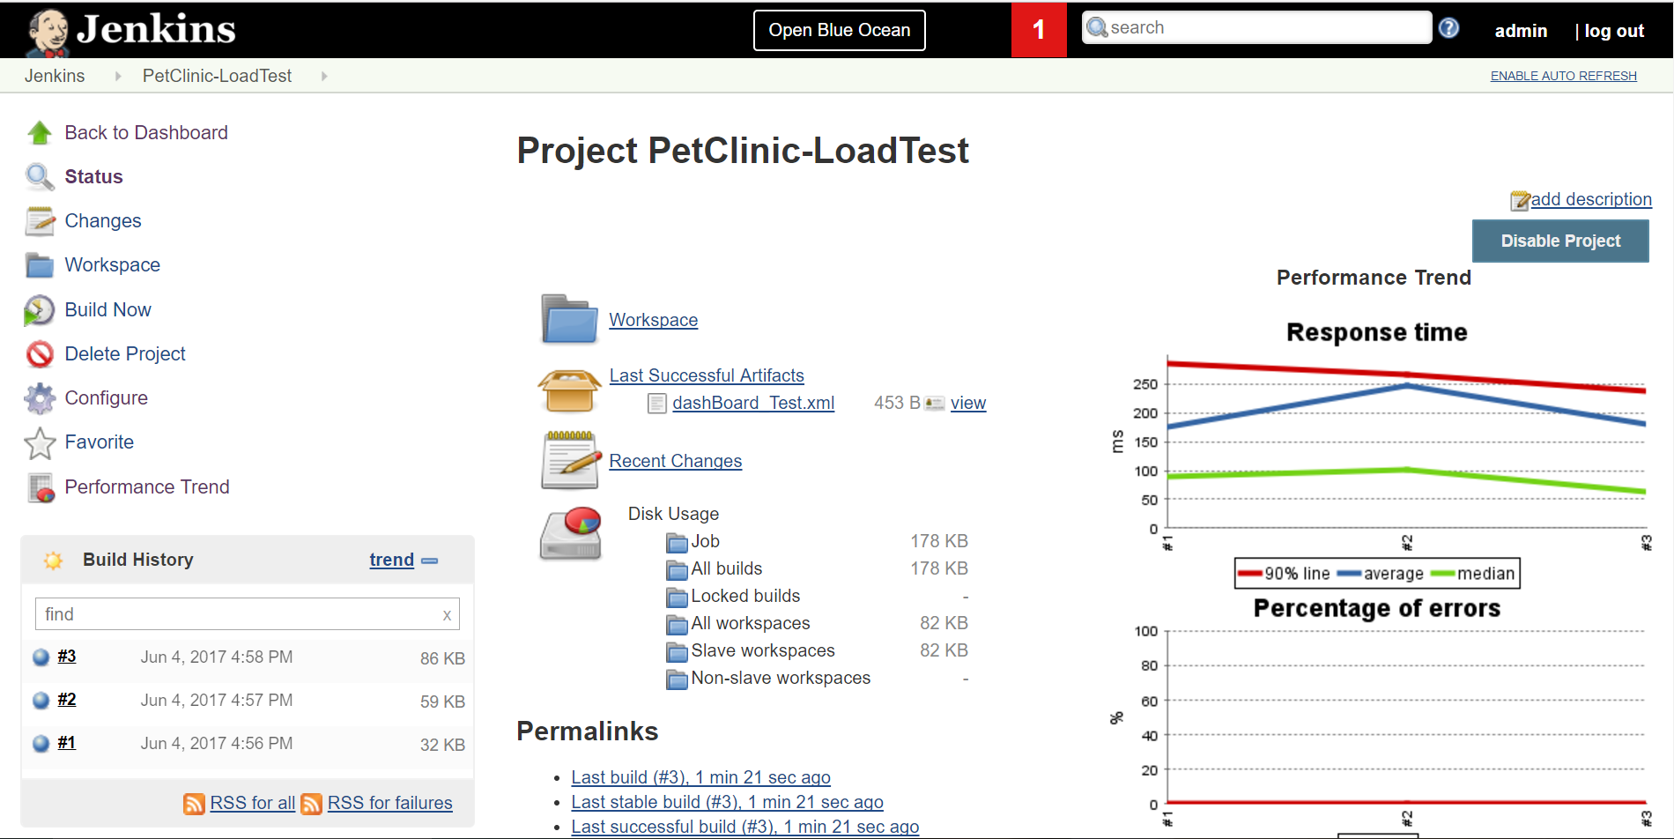Click the large Workspace folder icon
Image resolution: width=1674 pixels, height=839 pixels.
[569, 319]
